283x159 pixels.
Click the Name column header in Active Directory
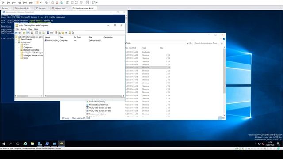47,37
